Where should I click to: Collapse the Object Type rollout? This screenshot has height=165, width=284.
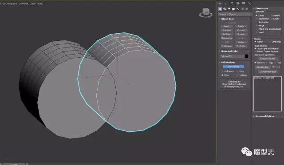pyautogui.click(x=228, y=19)
